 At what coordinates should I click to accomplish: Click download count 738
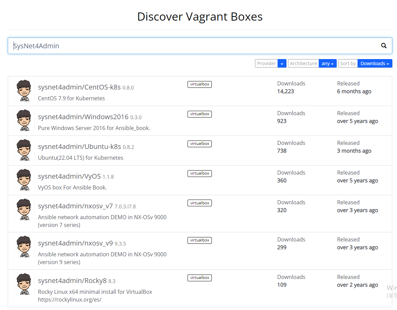[282, 151]
